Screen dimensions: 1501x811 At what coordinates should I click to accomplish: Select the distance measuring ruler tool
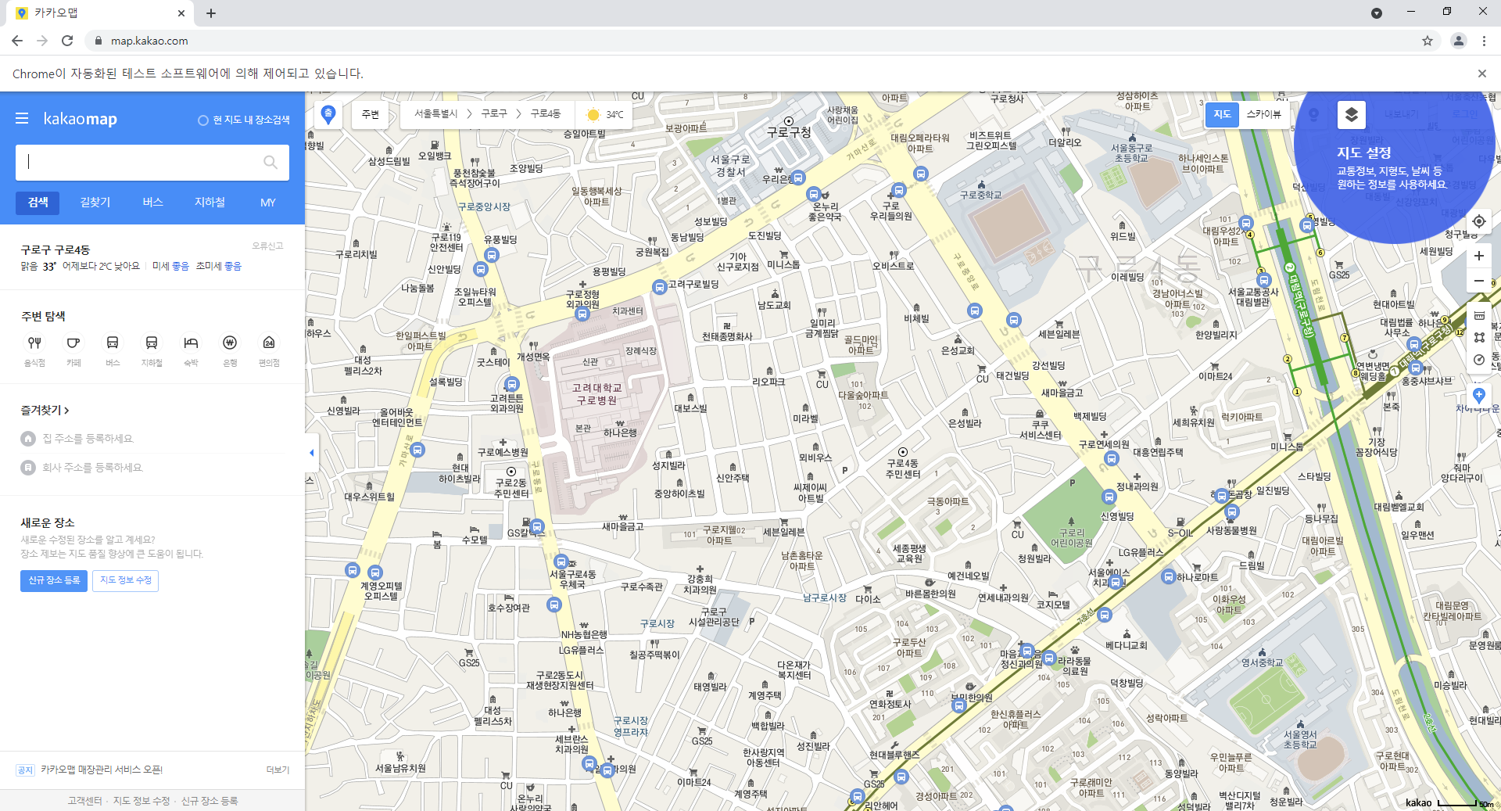(x=1479, y=316)
